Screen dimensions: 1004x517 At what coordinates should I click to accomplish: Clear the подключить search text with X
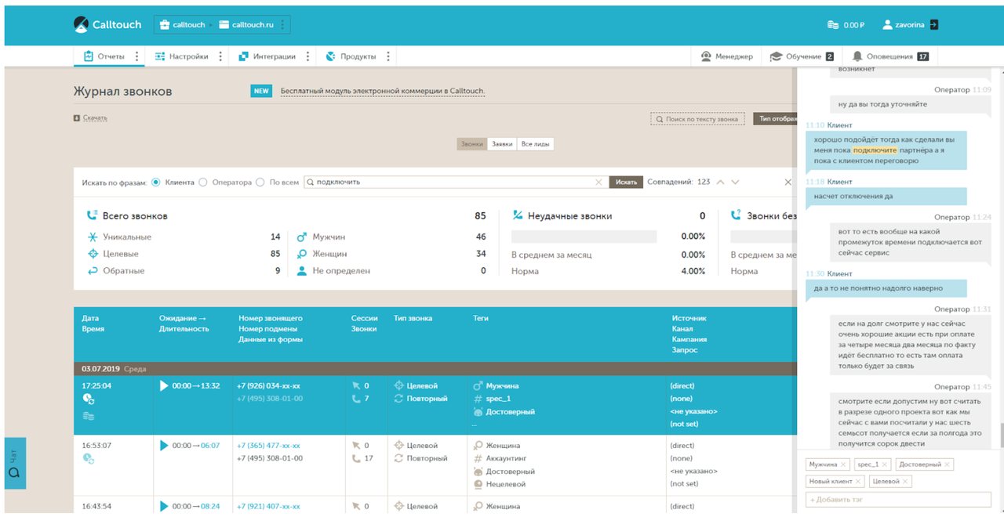(598, 182)
